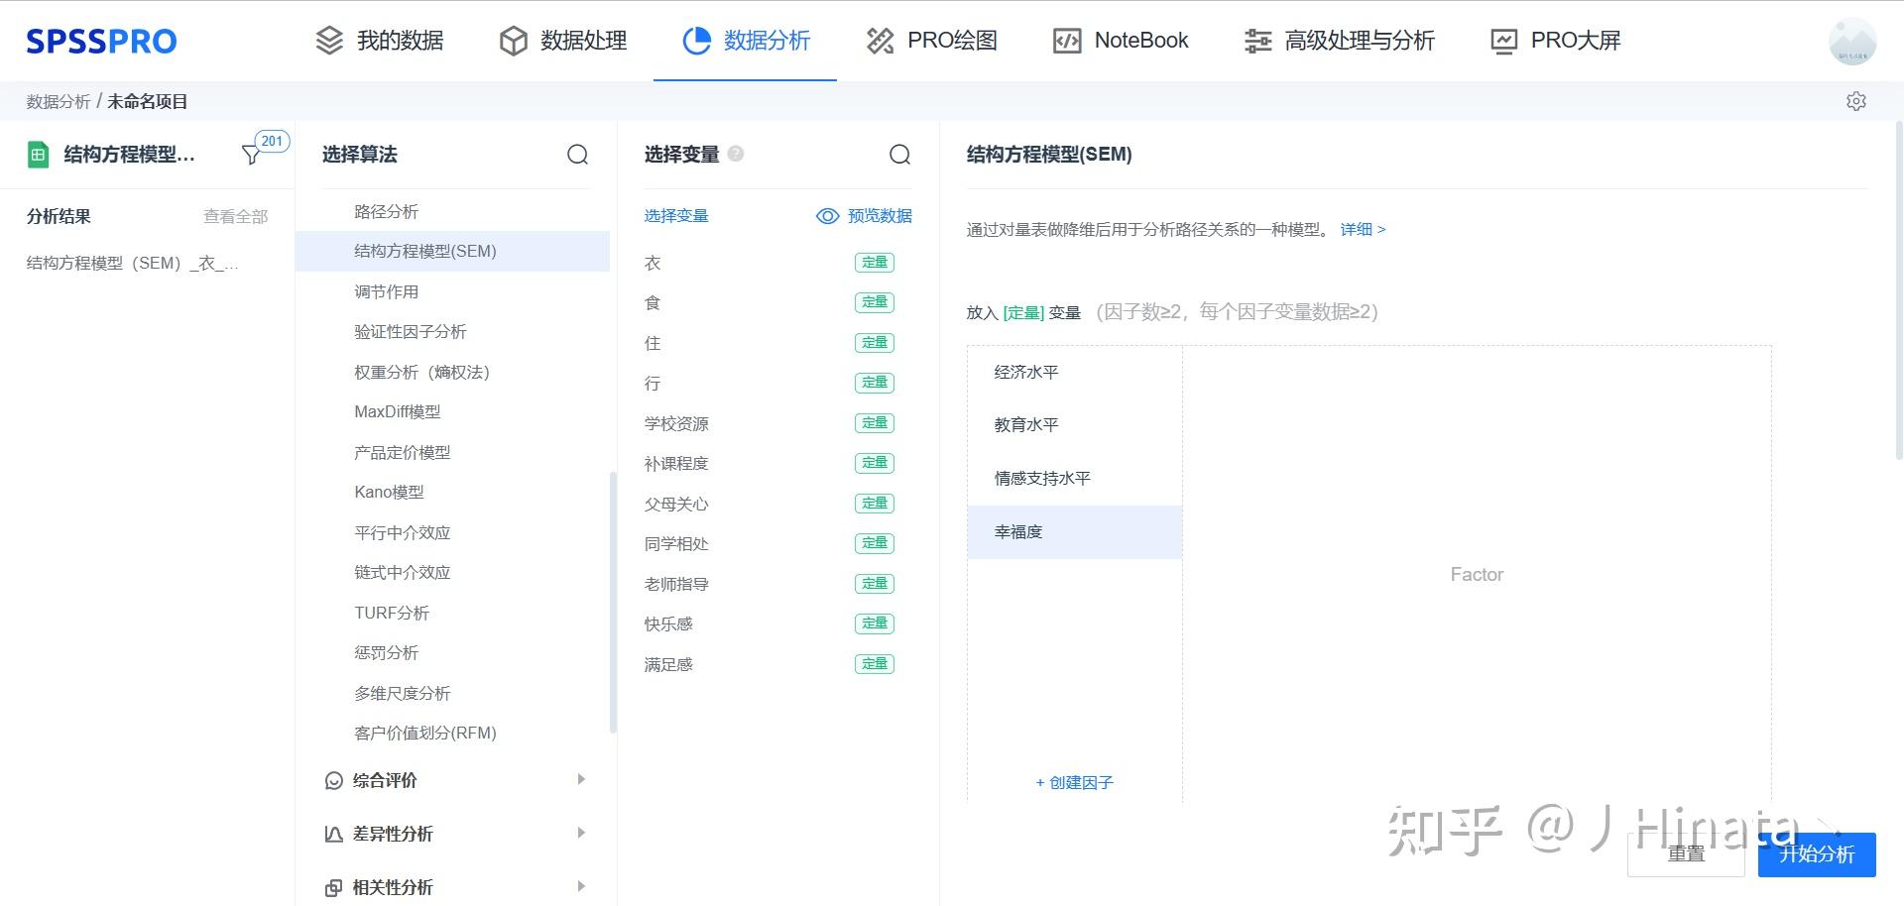Click the 创建因子 link

pyautogui.click(x=1074, y=782)
